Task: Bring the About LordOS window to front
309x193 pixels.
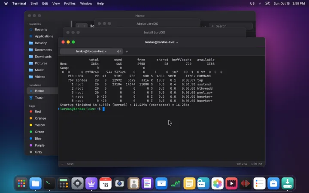Action: click(x=147, y=24)
